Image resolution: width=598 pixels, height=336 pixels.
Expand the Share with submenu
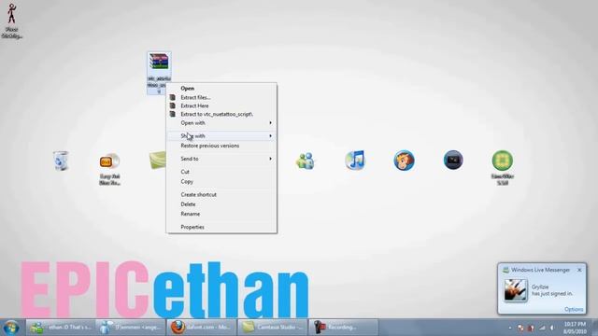(x=221, y=136)
